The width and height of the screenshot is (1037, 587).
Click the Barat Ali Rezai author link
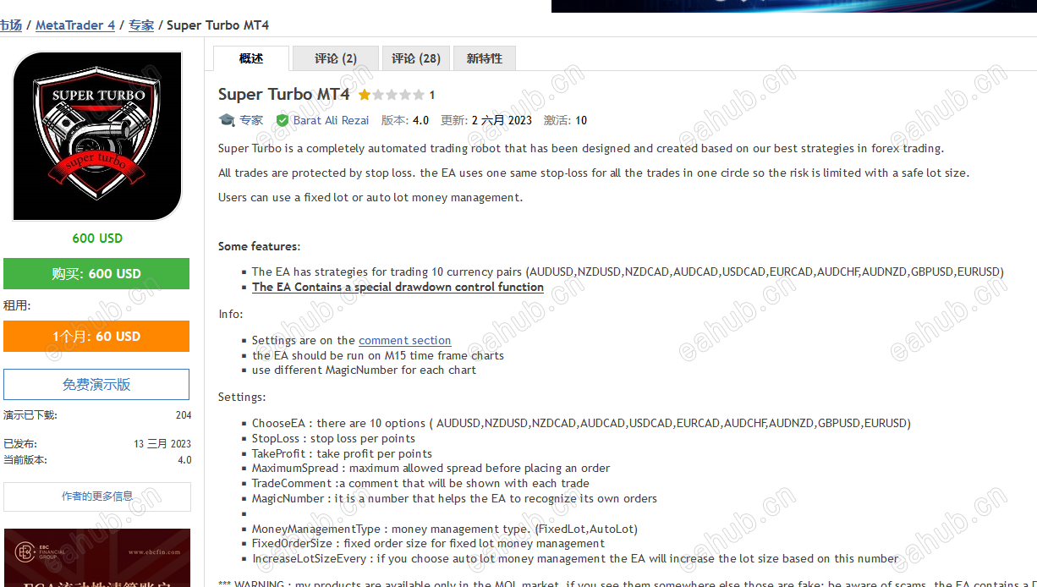[x=331, y=120]
